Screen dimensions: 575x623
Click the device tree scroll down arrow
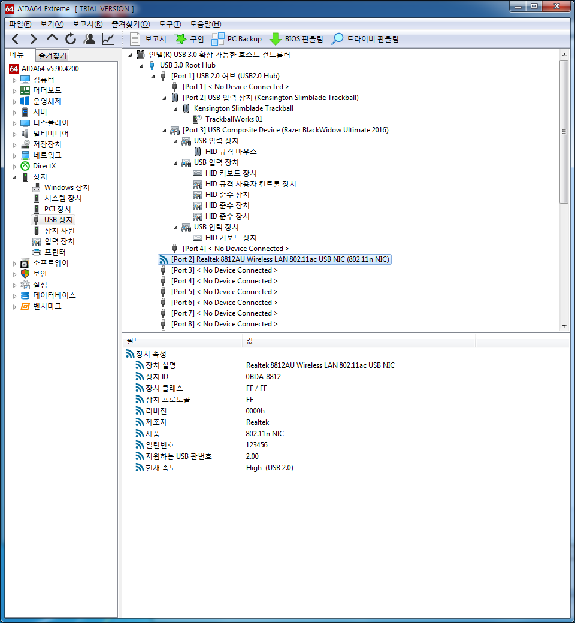click(x=564, y=326)
